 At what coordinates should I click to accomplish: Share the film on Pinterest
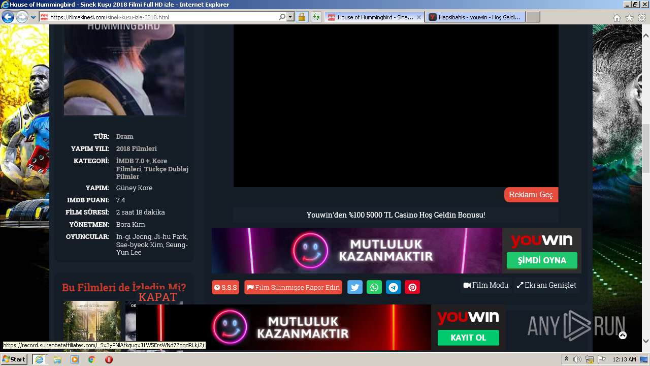pos(412,287)
